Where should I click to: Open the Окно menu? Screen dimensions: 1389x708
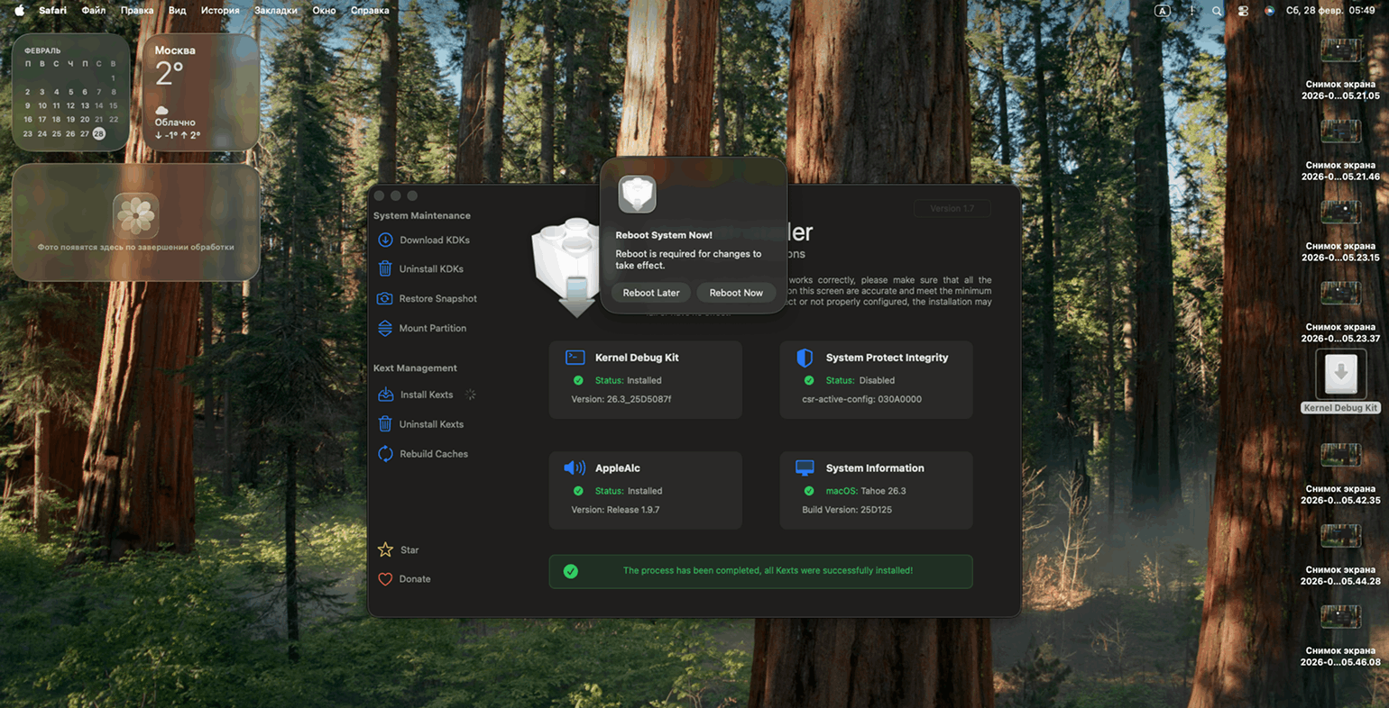click(324, 11)
